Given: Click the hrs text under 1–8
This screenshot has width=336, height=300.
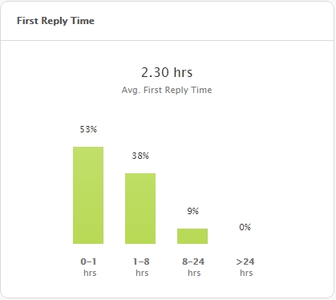Looking at the screenshot, I should (x=142, y=273).
